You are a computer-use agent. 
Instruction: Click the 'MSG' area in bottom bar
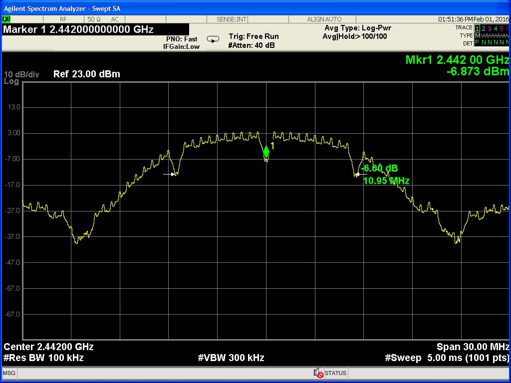point(9,373)
